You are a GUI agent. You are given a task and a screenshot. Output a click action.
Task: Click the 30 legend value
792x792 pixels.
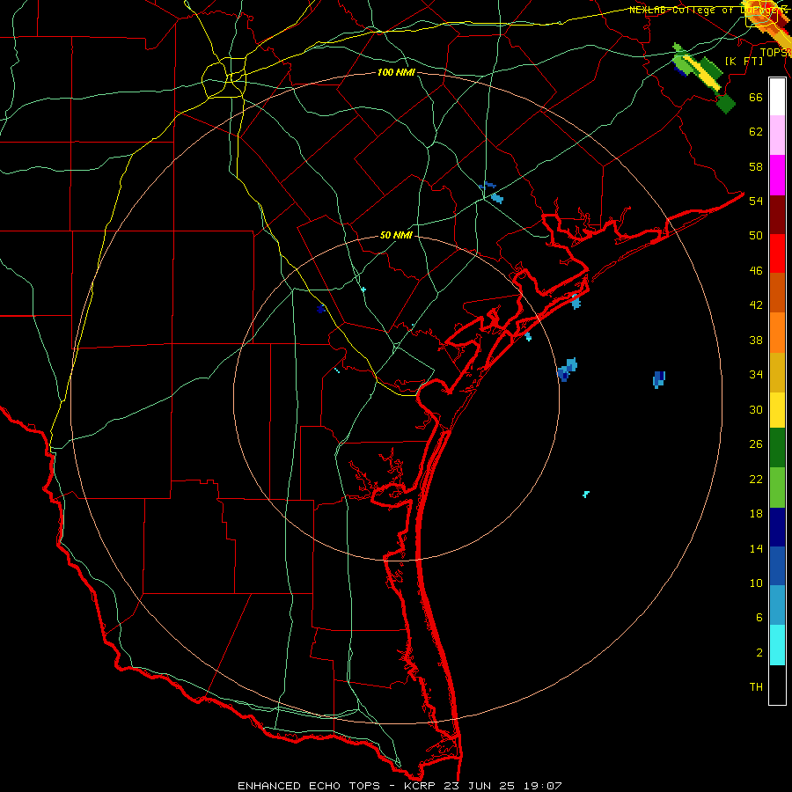[756, 409]
